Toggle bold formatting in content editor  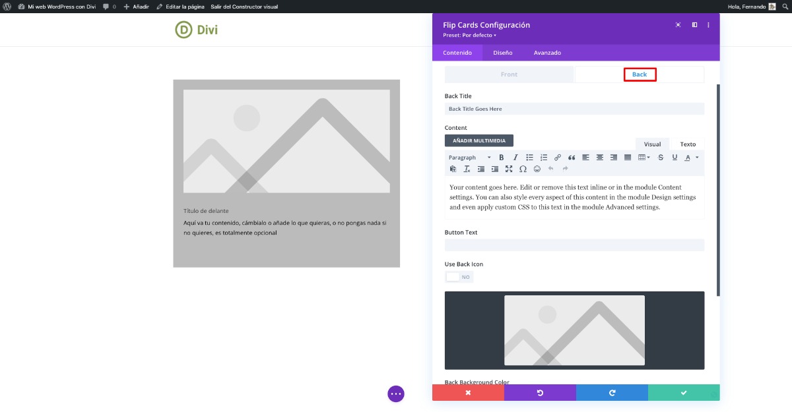click(502, 158)
